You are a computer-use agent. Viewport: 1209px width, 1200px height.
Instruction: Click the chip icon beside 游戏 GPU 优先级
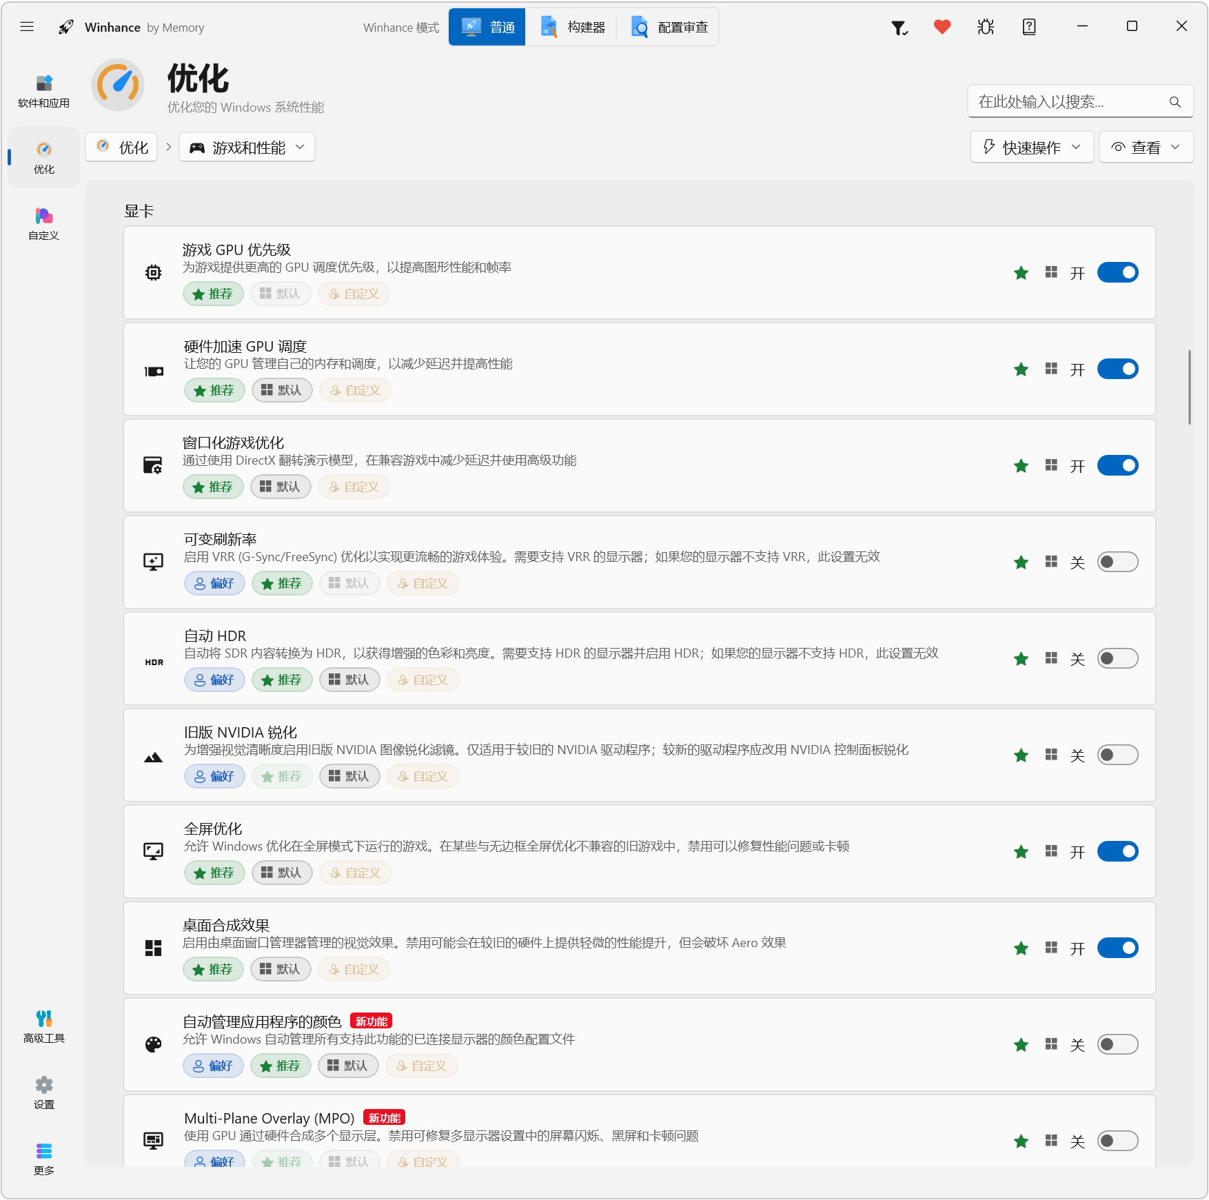click(x=154, y=273)
